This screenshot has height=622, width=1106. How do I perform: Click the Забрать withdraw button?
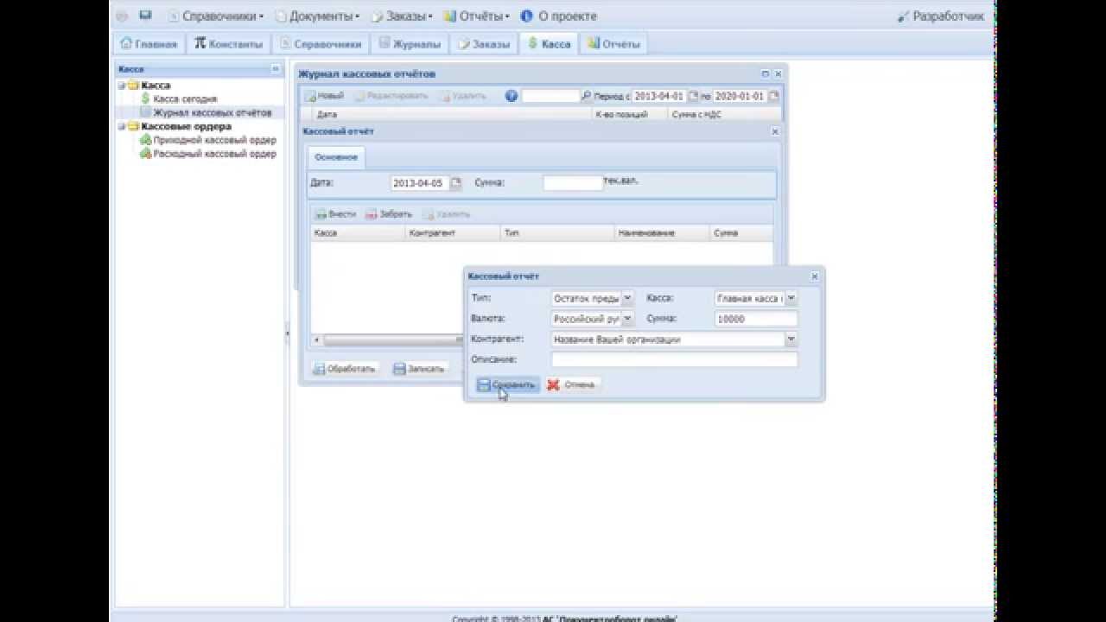[389, 213]
